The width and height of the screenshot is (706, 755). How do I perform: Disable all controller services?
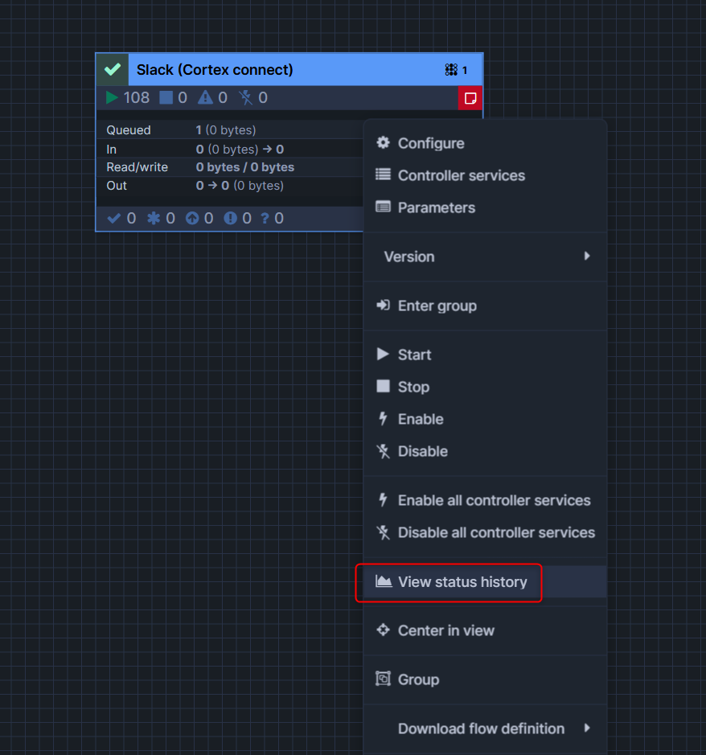tap(496, 532)
